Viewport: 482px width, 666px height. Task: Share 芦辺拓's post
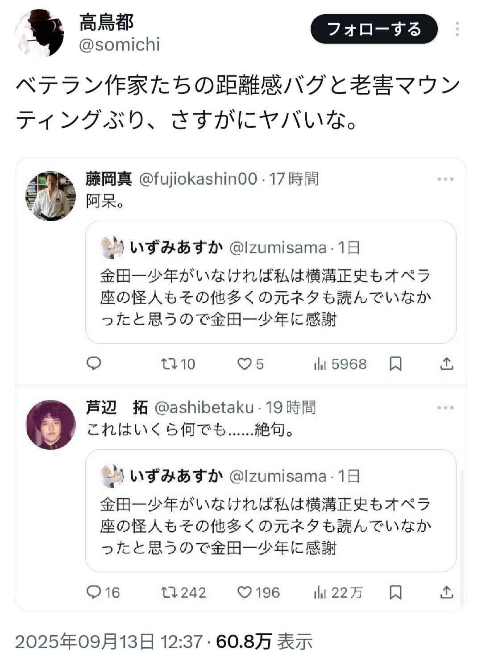click(446, 592)
